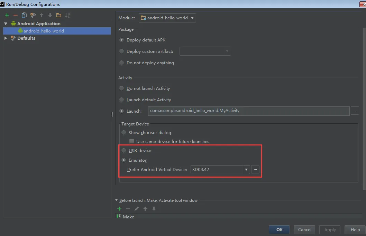Collapse the Before launch section
The width and height of the screenshot is (366, 236).
coord(117,200)
